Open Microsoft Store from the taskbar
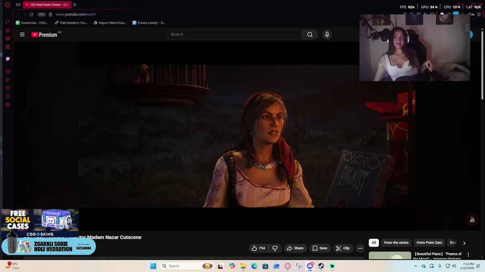 pos(265,266)
